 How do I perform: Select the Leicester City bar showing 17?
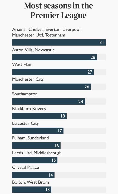coord(38,131)
